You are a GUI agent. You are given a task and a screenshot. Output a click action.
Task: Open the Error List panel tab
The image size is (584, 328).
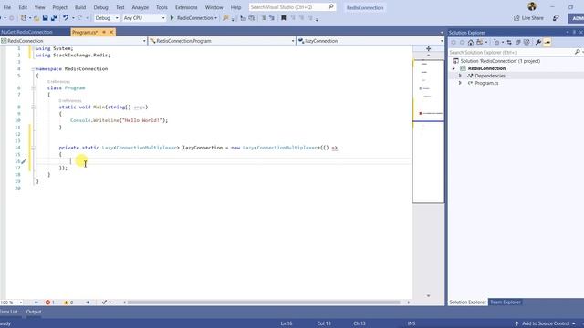[x=10, y=312]
